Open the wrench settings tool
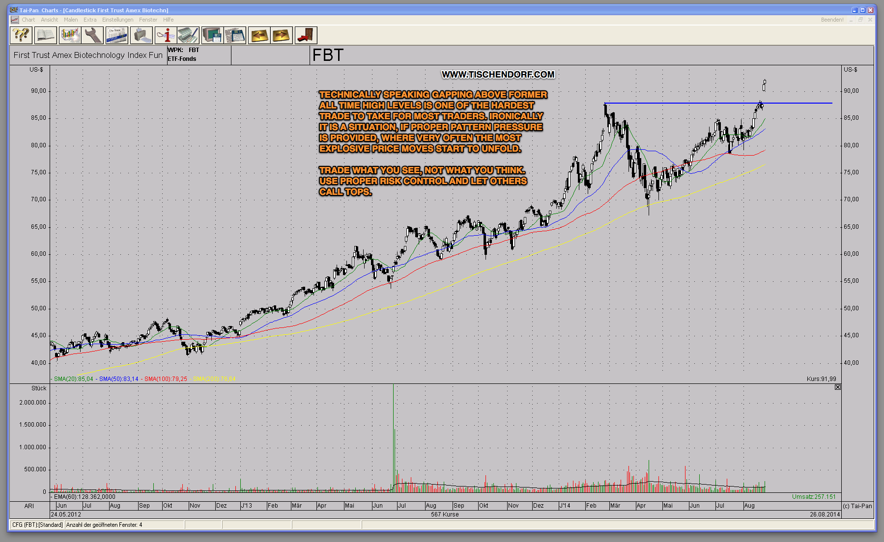The image size is (884, 542). [93, 35]
